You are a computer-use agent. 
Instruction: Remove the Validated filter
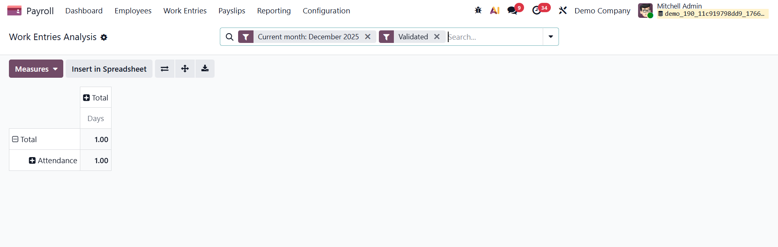click(x=437, y=37)
